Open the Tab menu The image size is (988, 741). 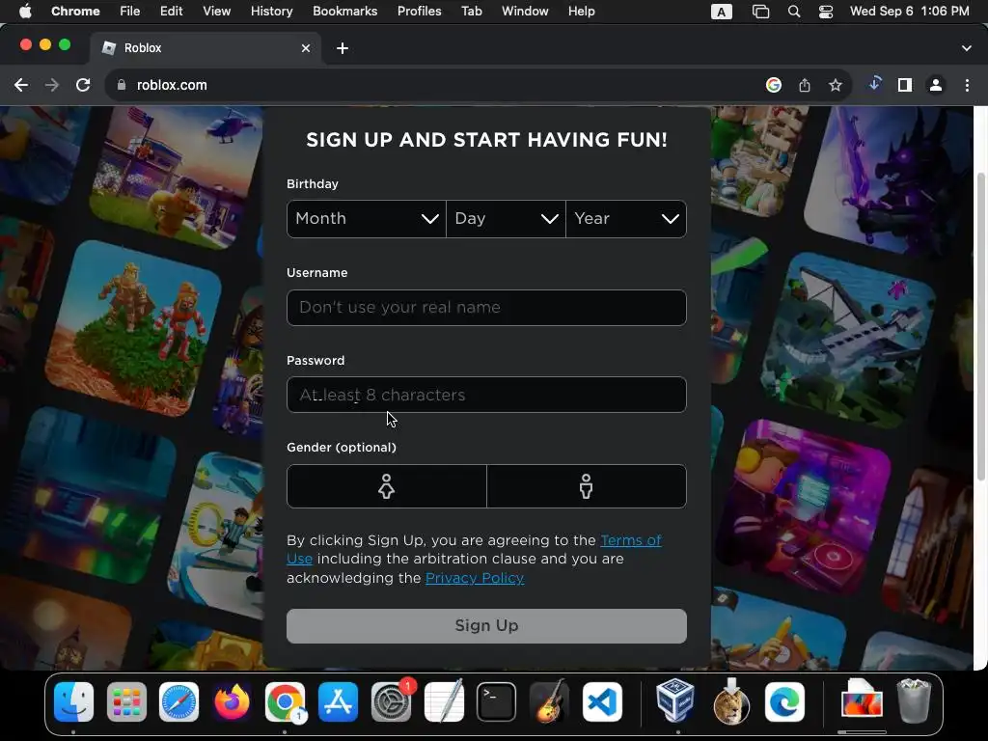click(x=471, y=12)
